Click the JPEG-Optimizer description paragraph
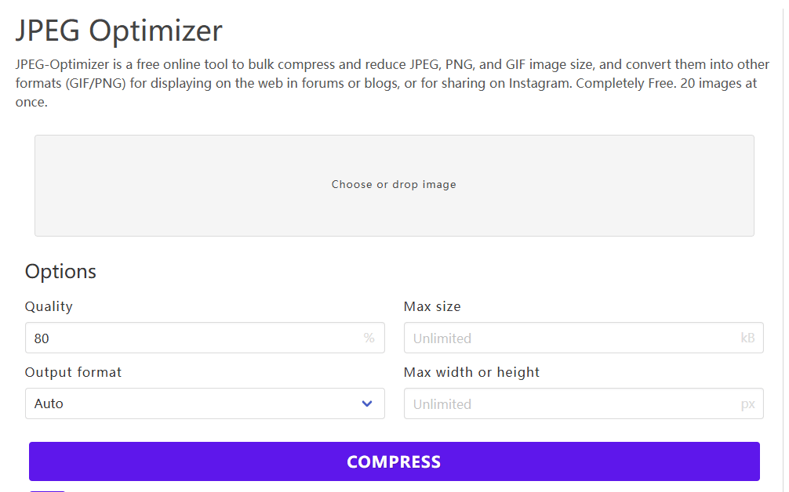The width and height of the screenshot is (789, 492). [384, 82]
